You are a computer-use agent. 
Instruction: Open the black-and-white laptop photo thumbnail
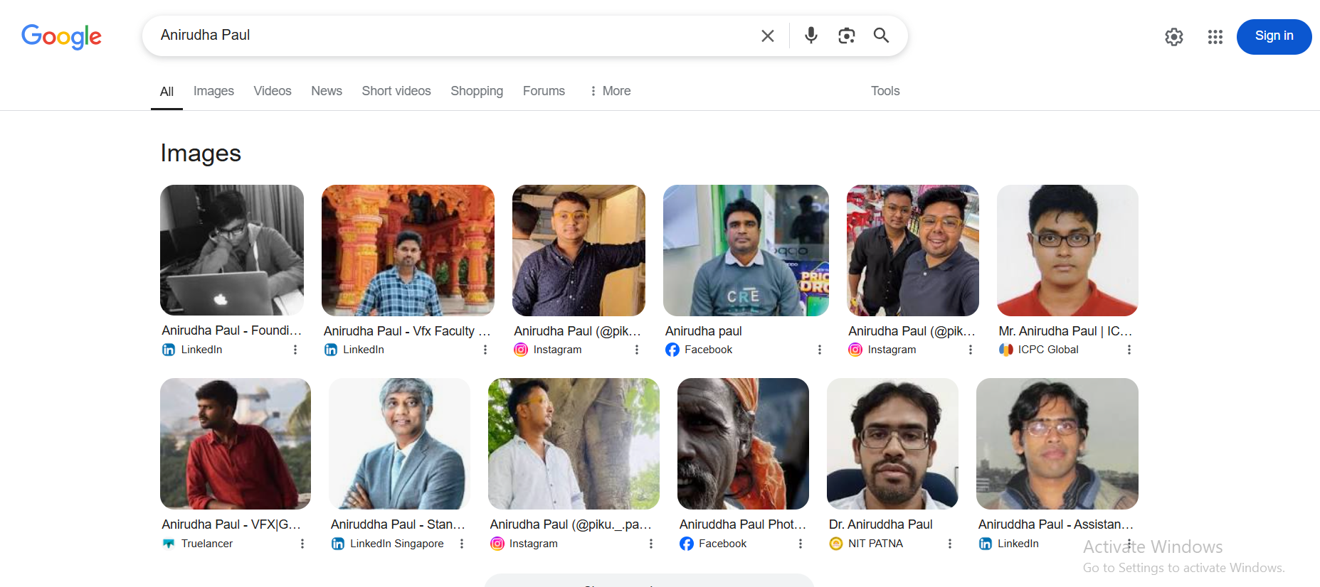(232, 250)
